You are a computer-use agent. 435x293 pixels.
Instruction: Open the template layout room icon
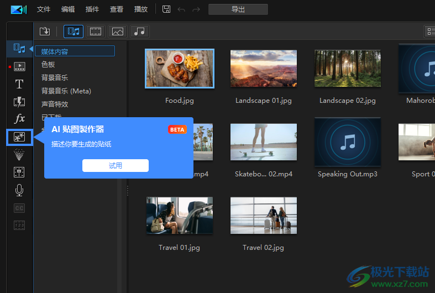pyautogui.click(x=19, y=172)
